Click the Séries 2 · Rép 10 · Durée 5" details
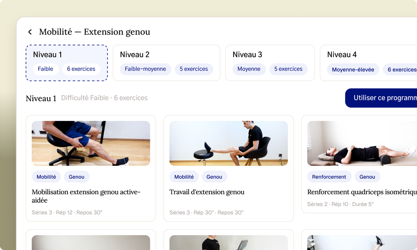The height and width of the screenshot is (250, 417). coord(341,204)
